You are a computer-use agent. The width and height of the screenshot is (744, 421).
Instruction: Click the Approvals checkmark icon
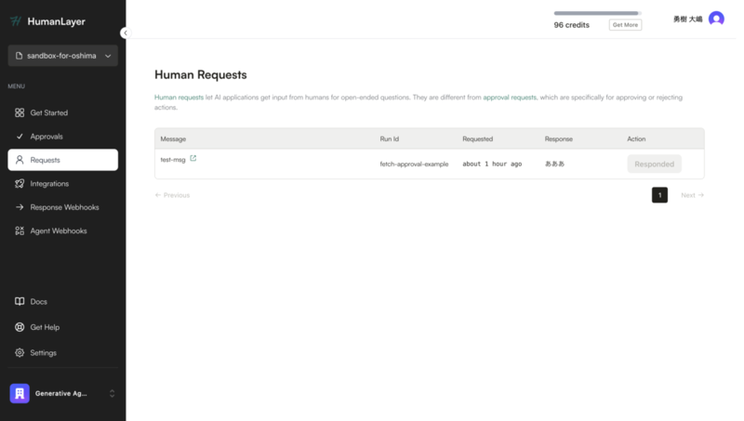coord(20,137)
